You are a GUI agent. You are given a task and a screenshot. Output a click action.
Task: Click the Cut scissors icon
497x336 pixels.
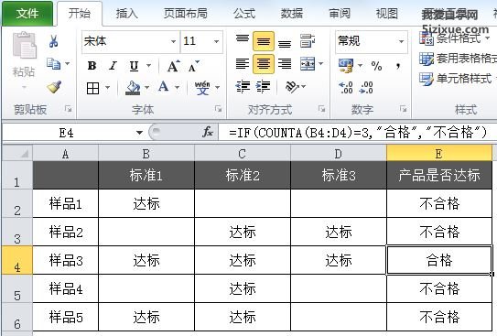point(54,41)
